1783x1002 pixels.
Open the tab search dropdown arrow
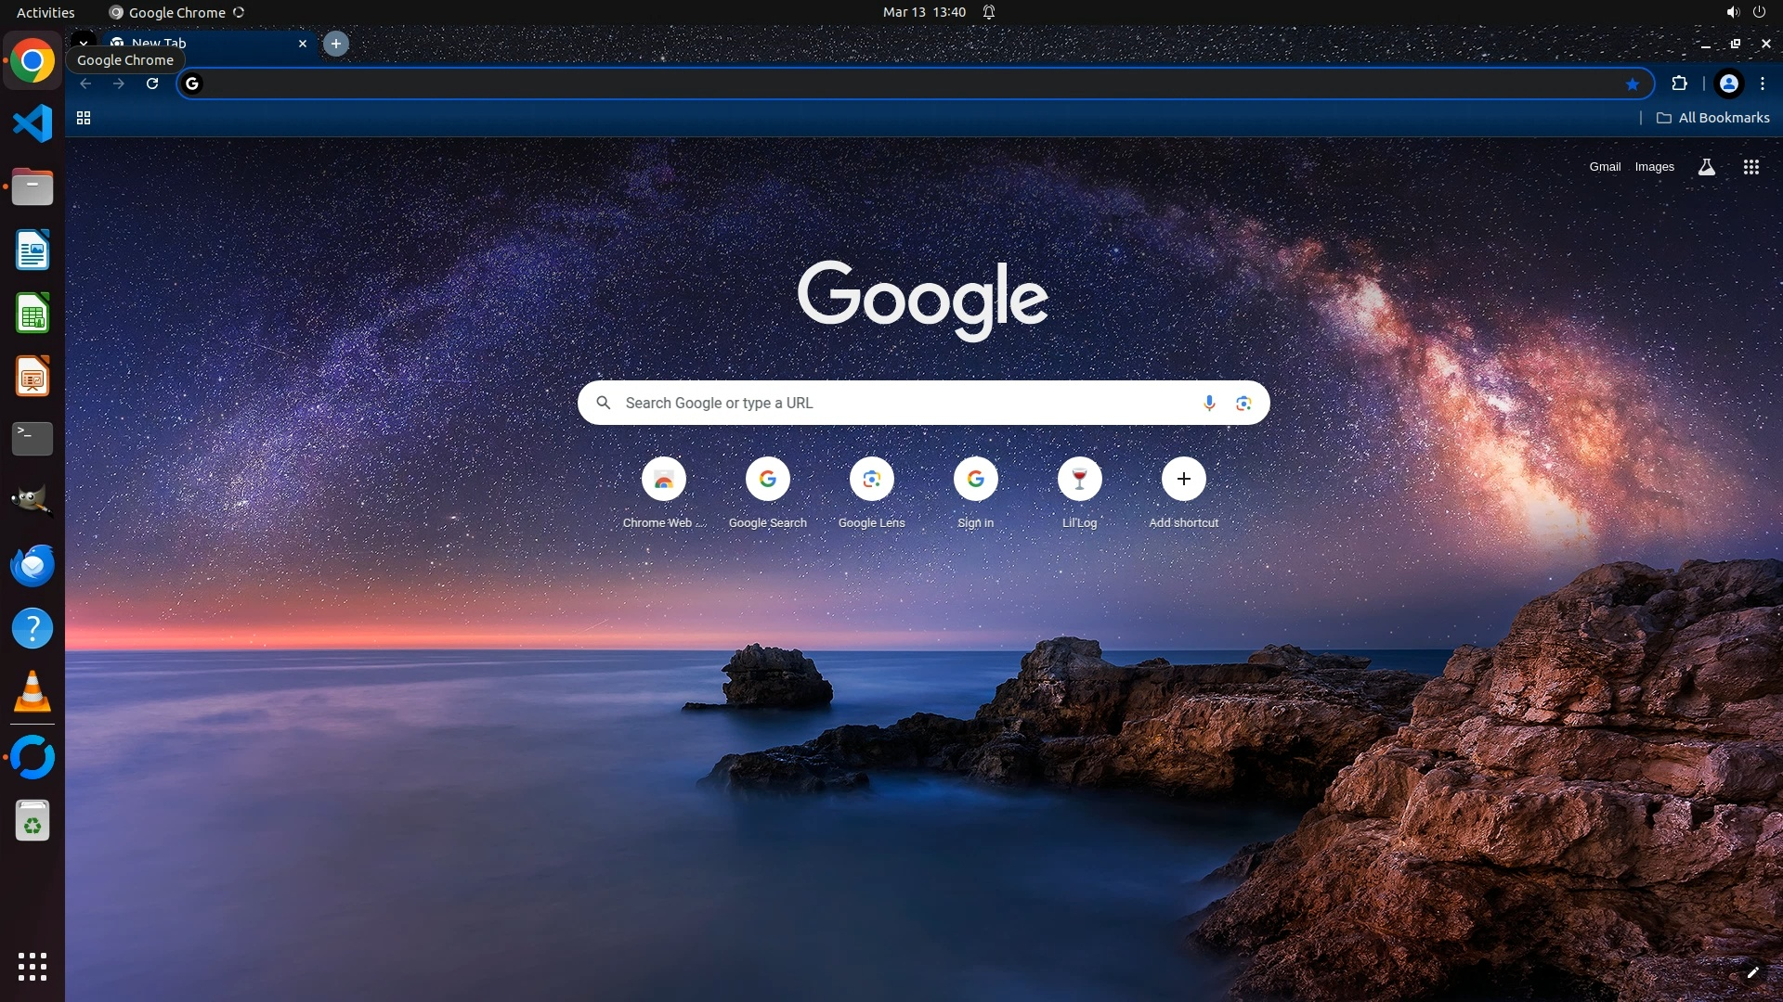[x=84, y=43]
